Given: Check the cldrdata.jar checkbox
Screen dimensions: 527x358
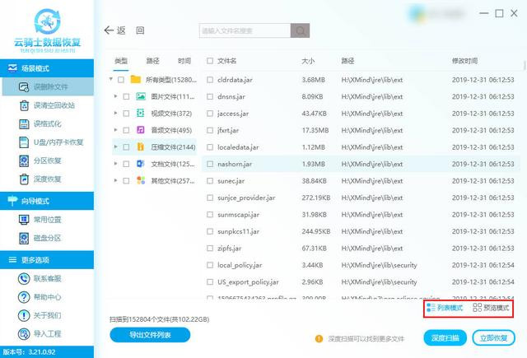Looking at the screenshot, I should [x=210, y=80].
